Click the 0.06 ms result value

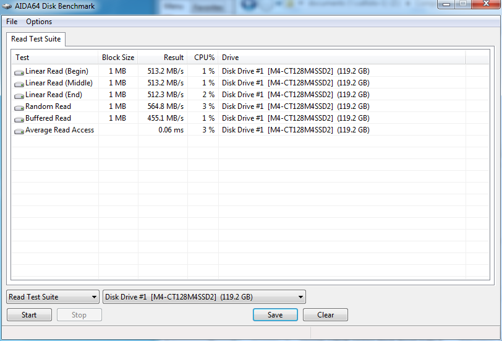pos(171,130)
